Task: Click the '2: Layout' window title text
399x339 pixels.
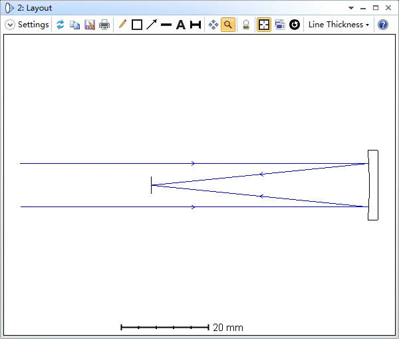Action: click(35, 8)
